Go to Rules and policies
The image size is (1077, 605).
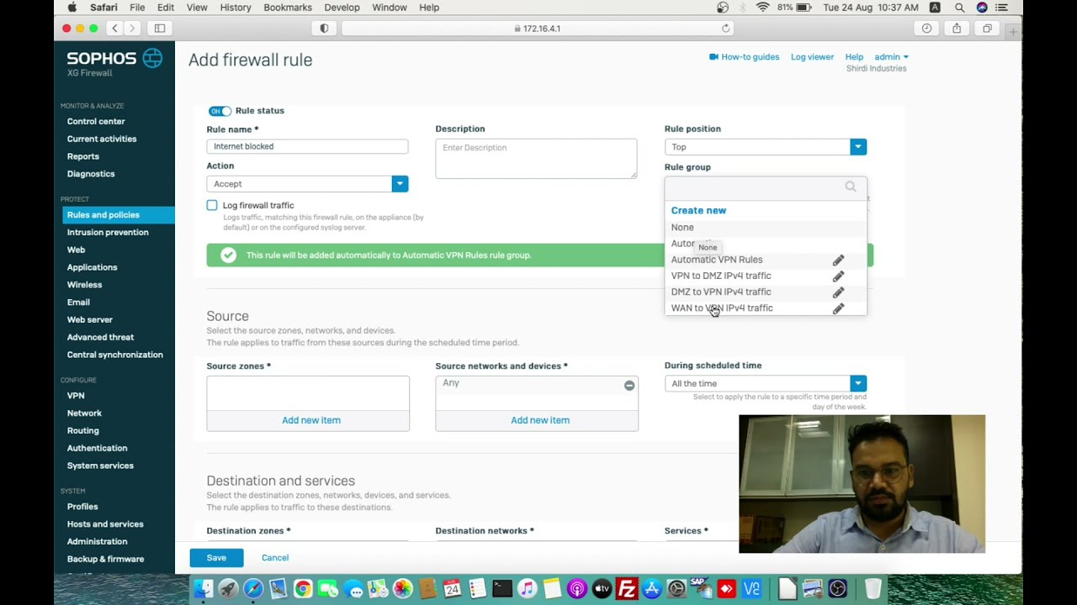click(x=103, y=215)
